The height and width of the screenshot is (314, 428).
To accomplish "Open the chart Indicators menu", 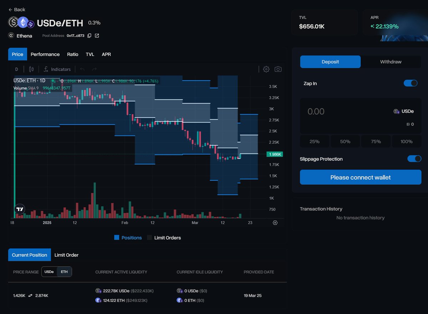I will pos(57,69).
